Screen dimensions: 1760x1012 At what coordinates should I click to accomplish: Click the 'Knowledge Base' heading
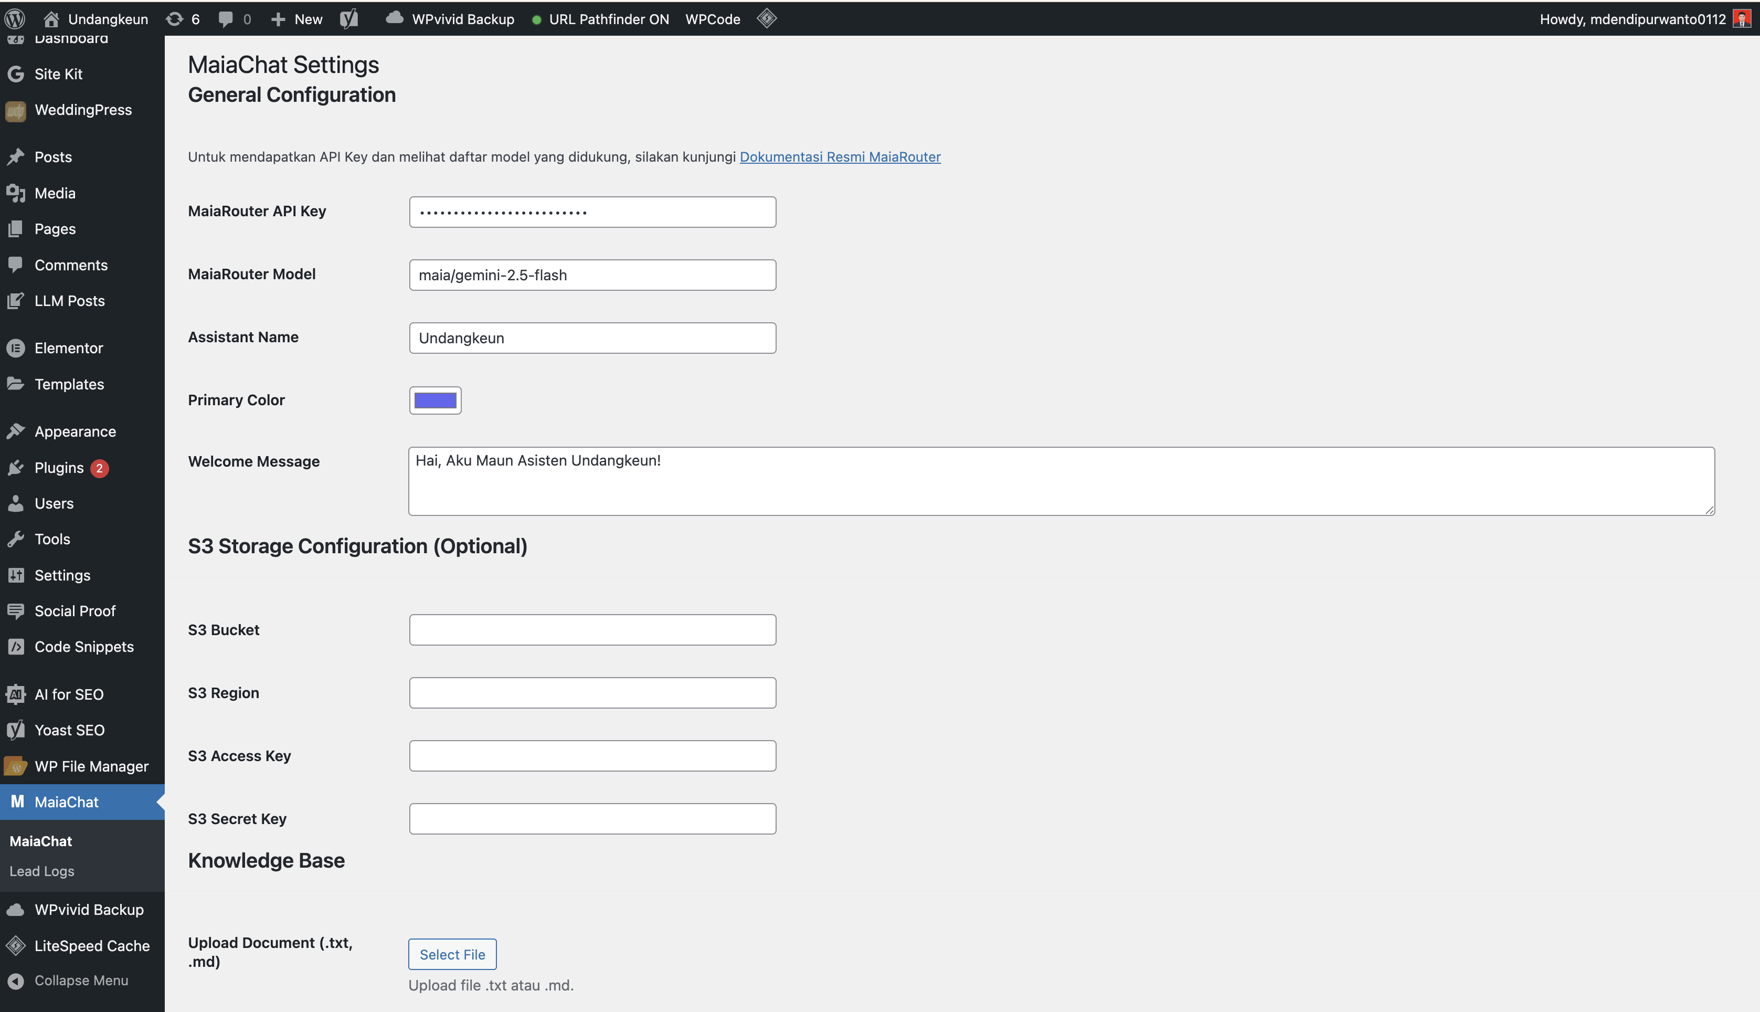(x=266, y=860)
